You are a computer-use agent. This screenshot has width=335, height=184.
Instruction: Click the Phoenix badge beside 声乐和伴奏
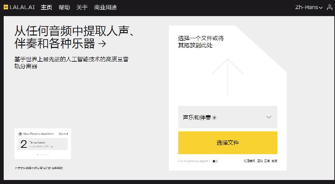pyautogui.click(x=214, y=118)
